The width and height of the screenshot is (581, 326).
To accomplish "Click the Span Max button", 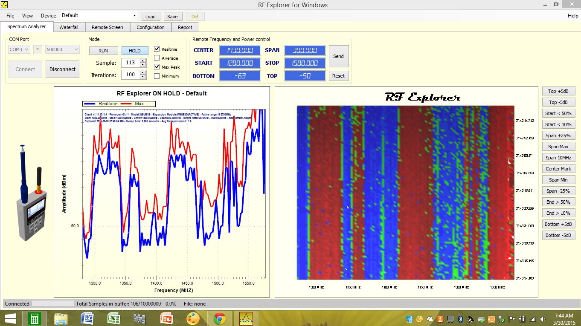I will [558, 147].
